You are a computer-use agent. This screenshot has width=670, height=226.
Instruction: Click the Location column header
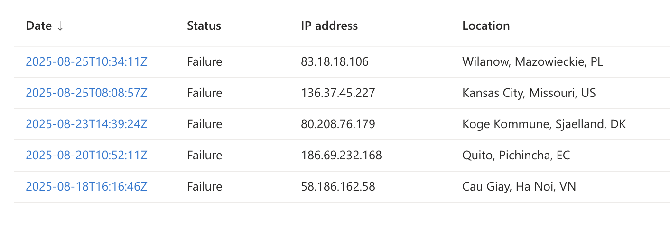pos(486,26)
